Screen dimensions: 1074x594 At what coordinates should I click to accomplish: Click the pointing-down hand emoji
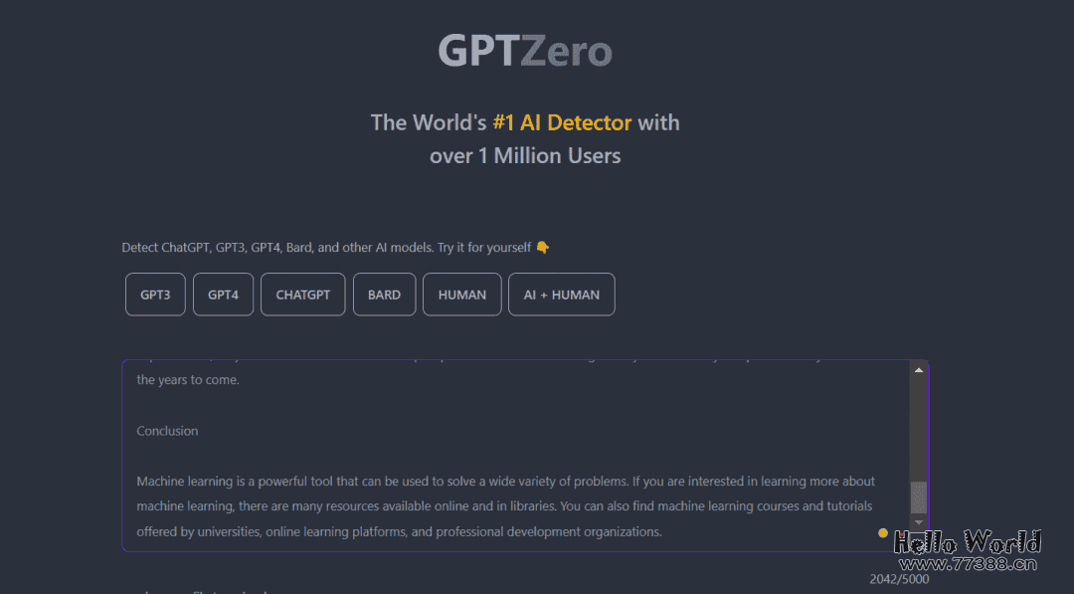point(543,248)
